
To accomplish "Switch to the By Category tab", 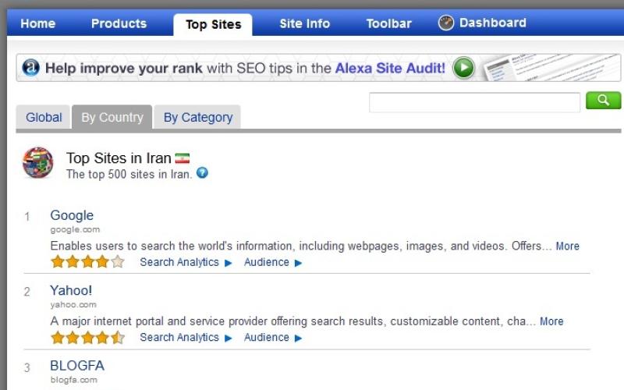I will [x=197, y=117].
